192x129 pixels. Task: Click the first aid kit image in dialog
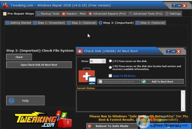tap(87, 76)
